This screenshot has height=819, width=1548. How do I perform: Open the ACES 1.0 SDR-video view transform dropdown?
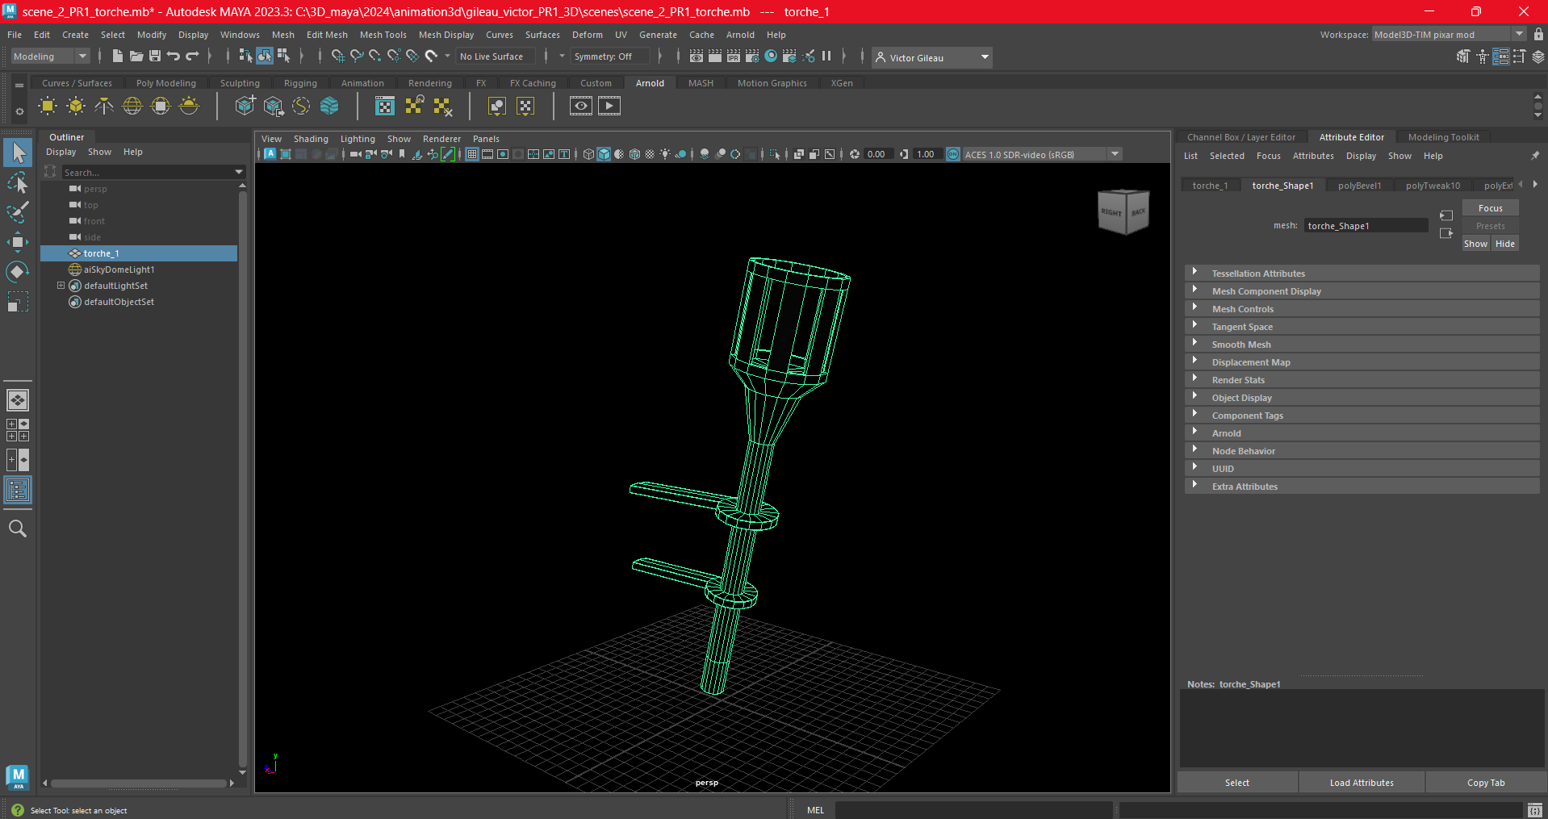coord(1043,154)
